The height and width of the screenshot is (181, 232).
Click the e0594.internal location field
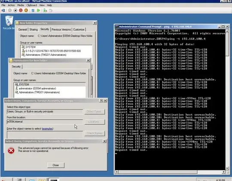[45, 122]
